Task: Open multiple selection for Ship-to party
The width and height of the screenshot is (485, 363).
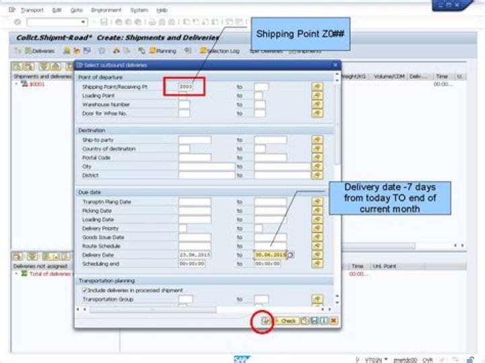Action: coord(317,140)
